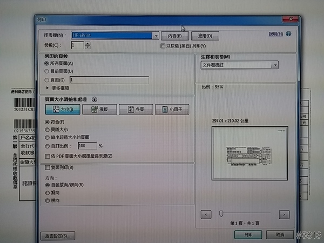Increase the copies count stepper up arrow
This screenshot has height=243, width=324.
tap(87, 43)
